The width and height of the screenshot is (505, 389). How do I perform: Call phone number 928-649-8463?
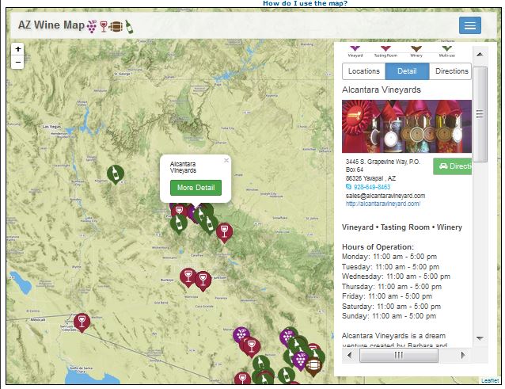[372, 187]
